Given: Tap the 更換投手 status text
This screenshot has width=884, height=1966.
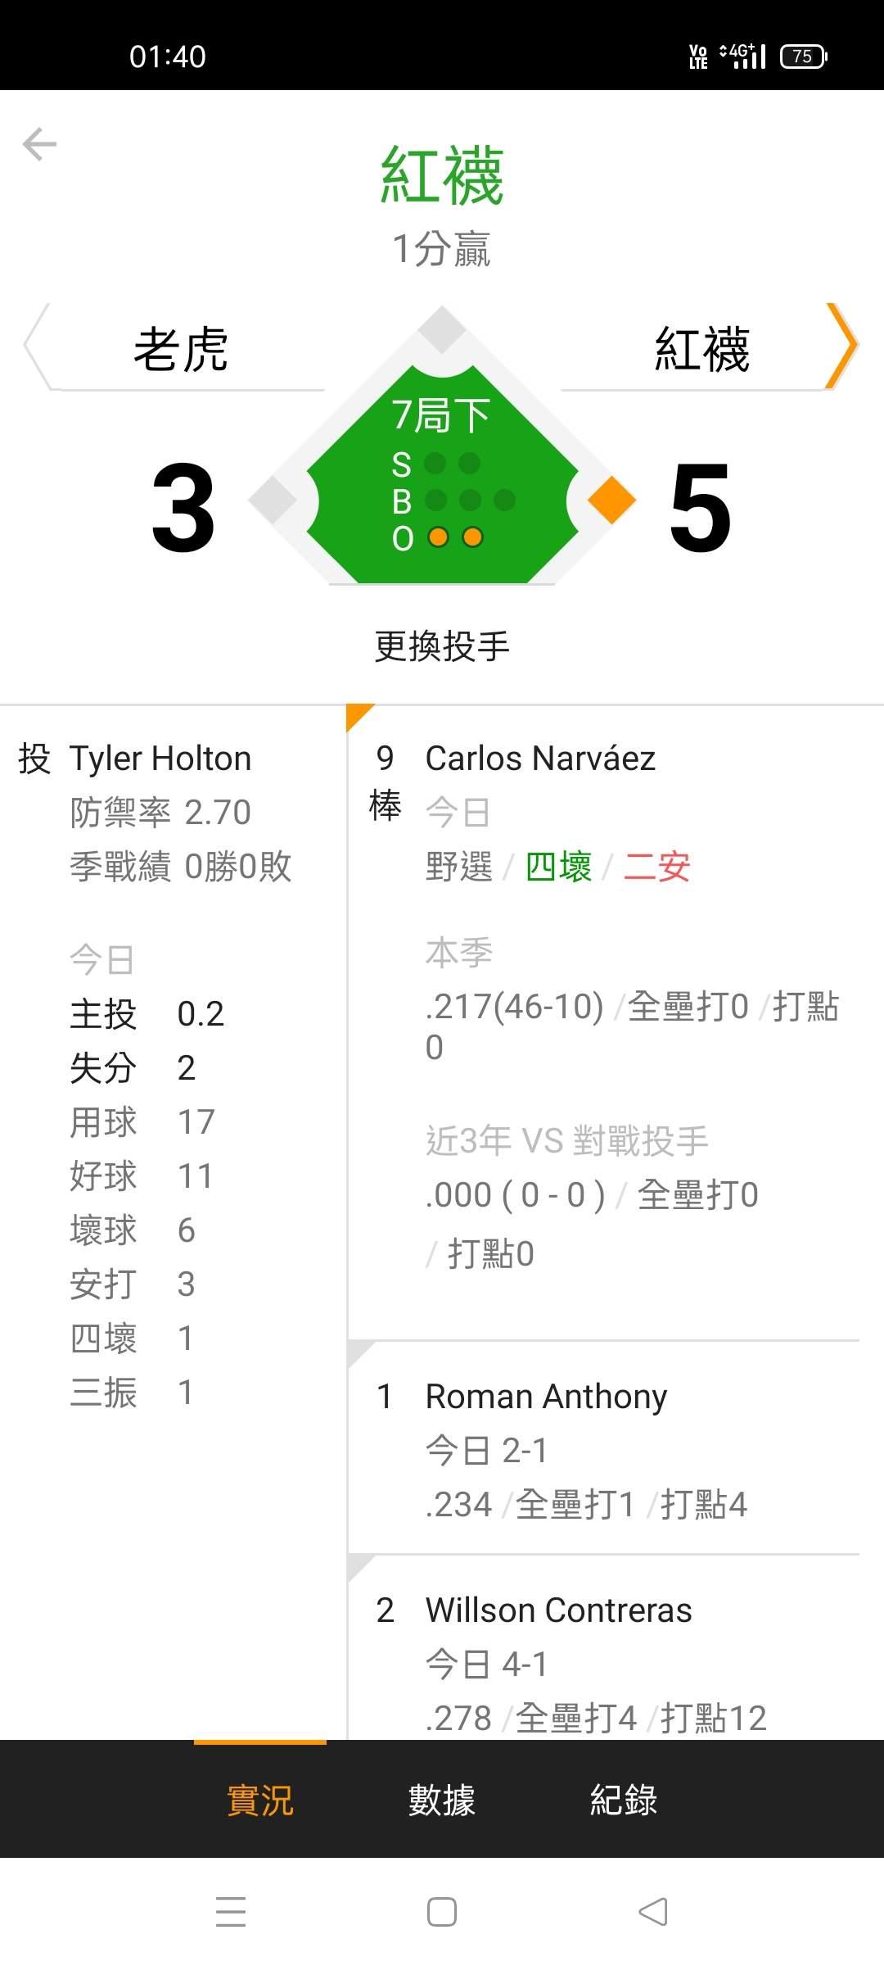Looking at the screenshot, I should pyautogui.click(x=442, y=646).
